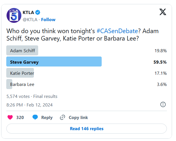Open the @KTLA handle link

click(30, 19)
